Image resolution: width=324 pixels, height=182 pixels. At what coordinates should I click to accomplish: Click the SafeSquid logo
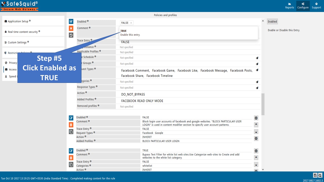(19, 6)
